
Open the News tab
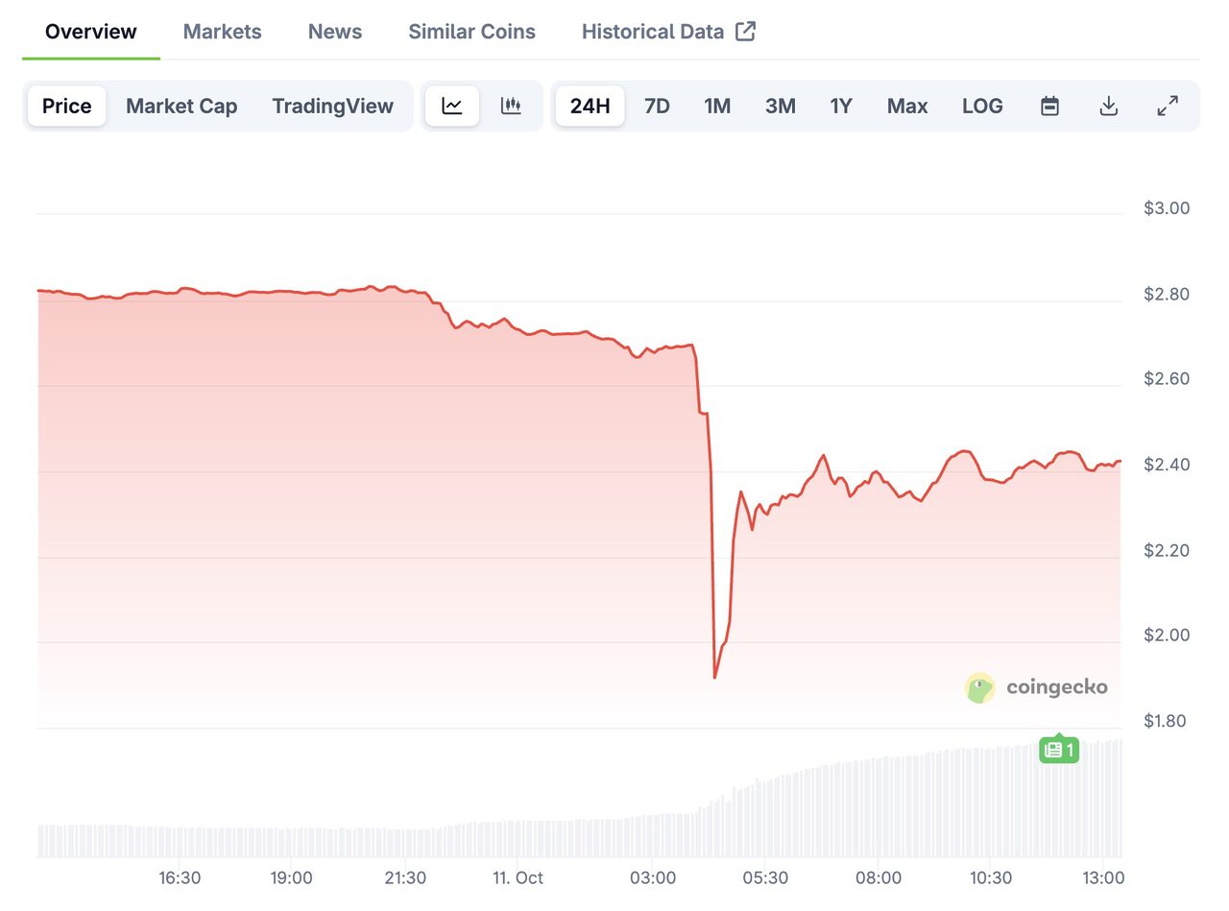(335, 32)
